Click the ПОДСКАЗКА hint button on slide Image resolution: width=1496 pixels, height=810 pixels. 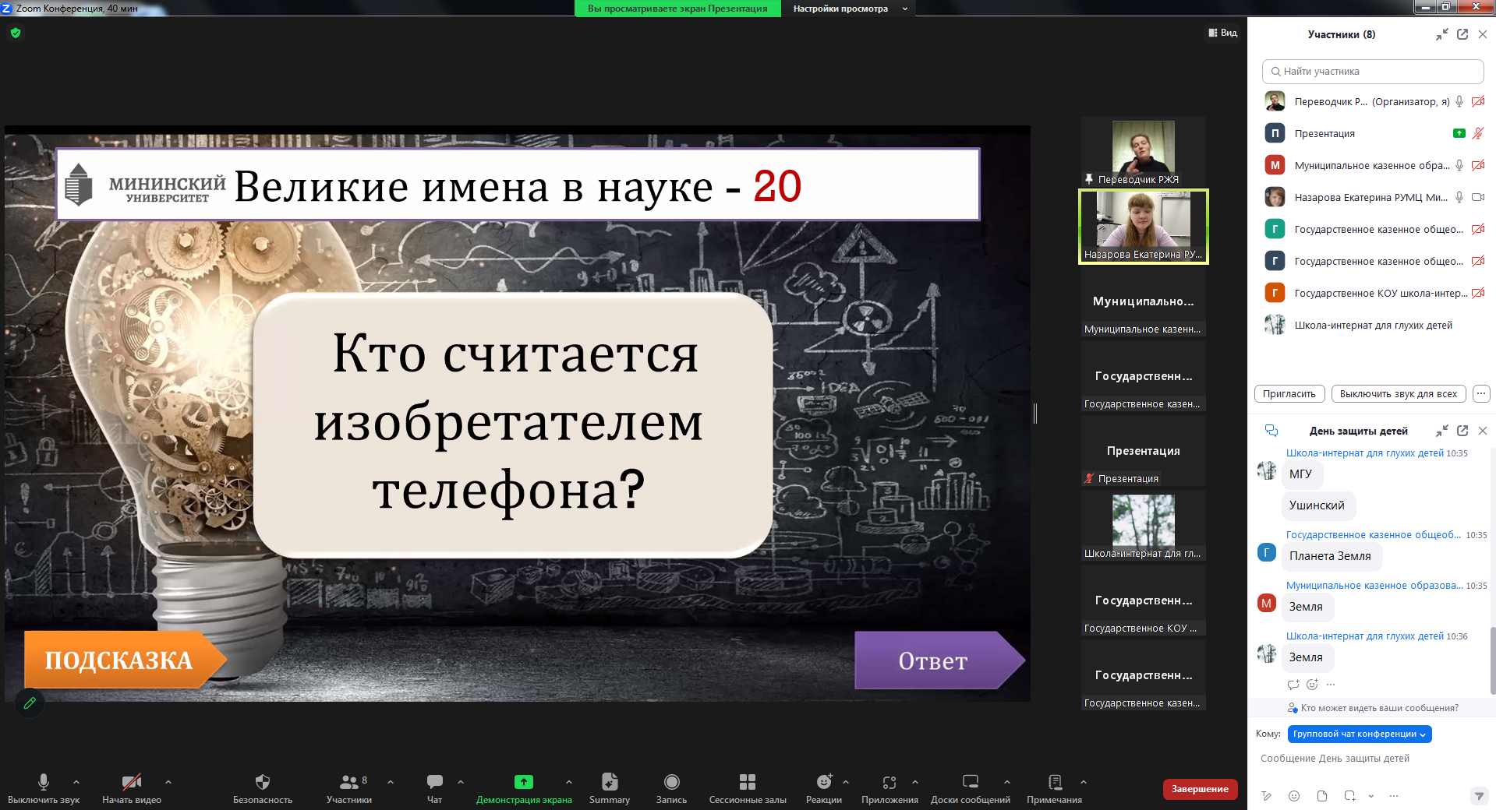125,660
